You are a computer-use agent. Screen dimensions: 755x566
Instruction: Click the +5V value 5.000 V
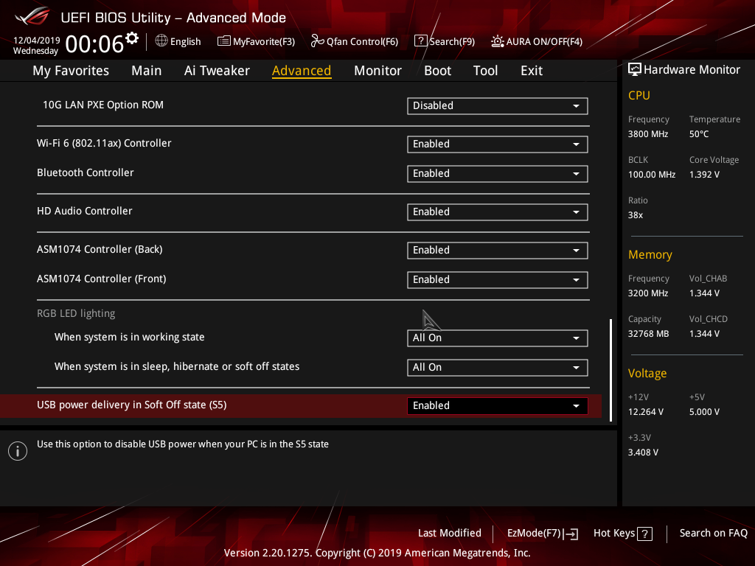[704, 411]
